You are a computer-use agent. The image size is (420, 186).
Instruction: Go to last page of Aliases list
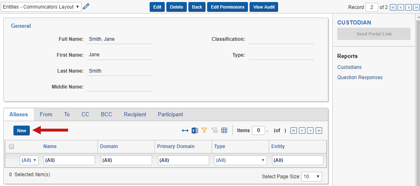tap(319, 131)
